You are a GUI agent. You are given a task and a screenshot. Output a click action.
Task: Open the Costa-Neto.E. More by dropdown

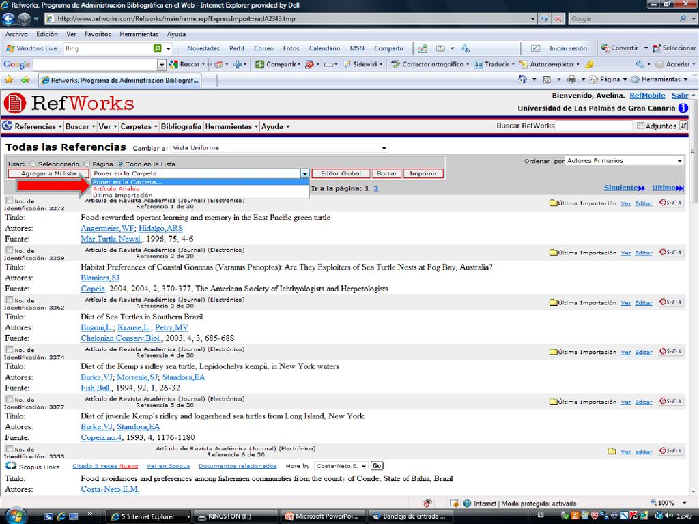click(341, 466)
